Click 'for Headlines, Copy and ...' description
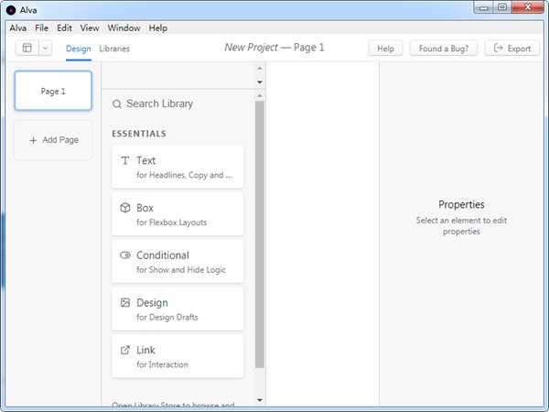 pos(184,175)
